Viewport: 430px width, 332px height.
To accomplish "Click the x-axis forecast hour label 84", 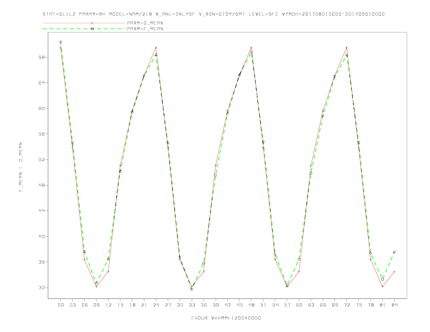I will [394, 305].
